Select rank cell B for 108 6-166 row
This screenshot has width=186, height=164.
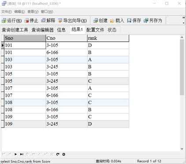108,110
